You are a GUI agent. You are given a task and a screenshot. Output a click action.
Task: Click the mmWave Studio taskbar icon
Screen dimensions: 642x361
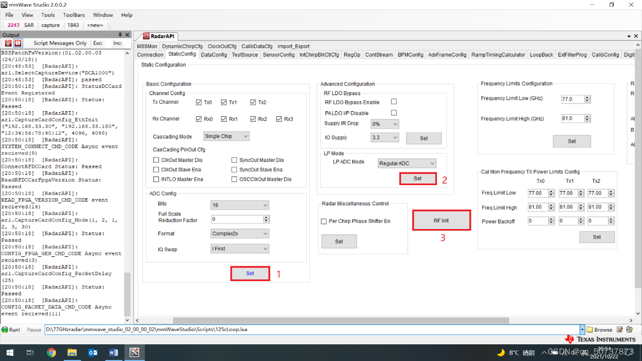point(134,352)
